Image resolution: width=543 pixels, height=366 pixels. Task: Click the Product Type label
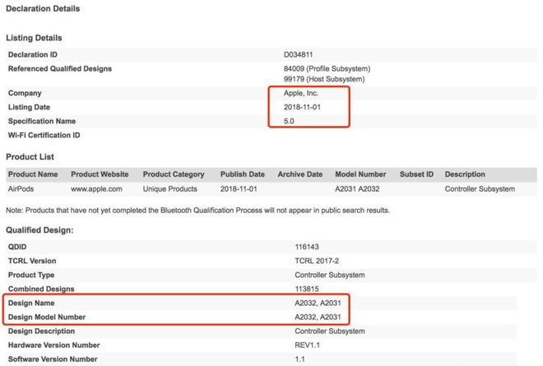click(x=31, y=275)
